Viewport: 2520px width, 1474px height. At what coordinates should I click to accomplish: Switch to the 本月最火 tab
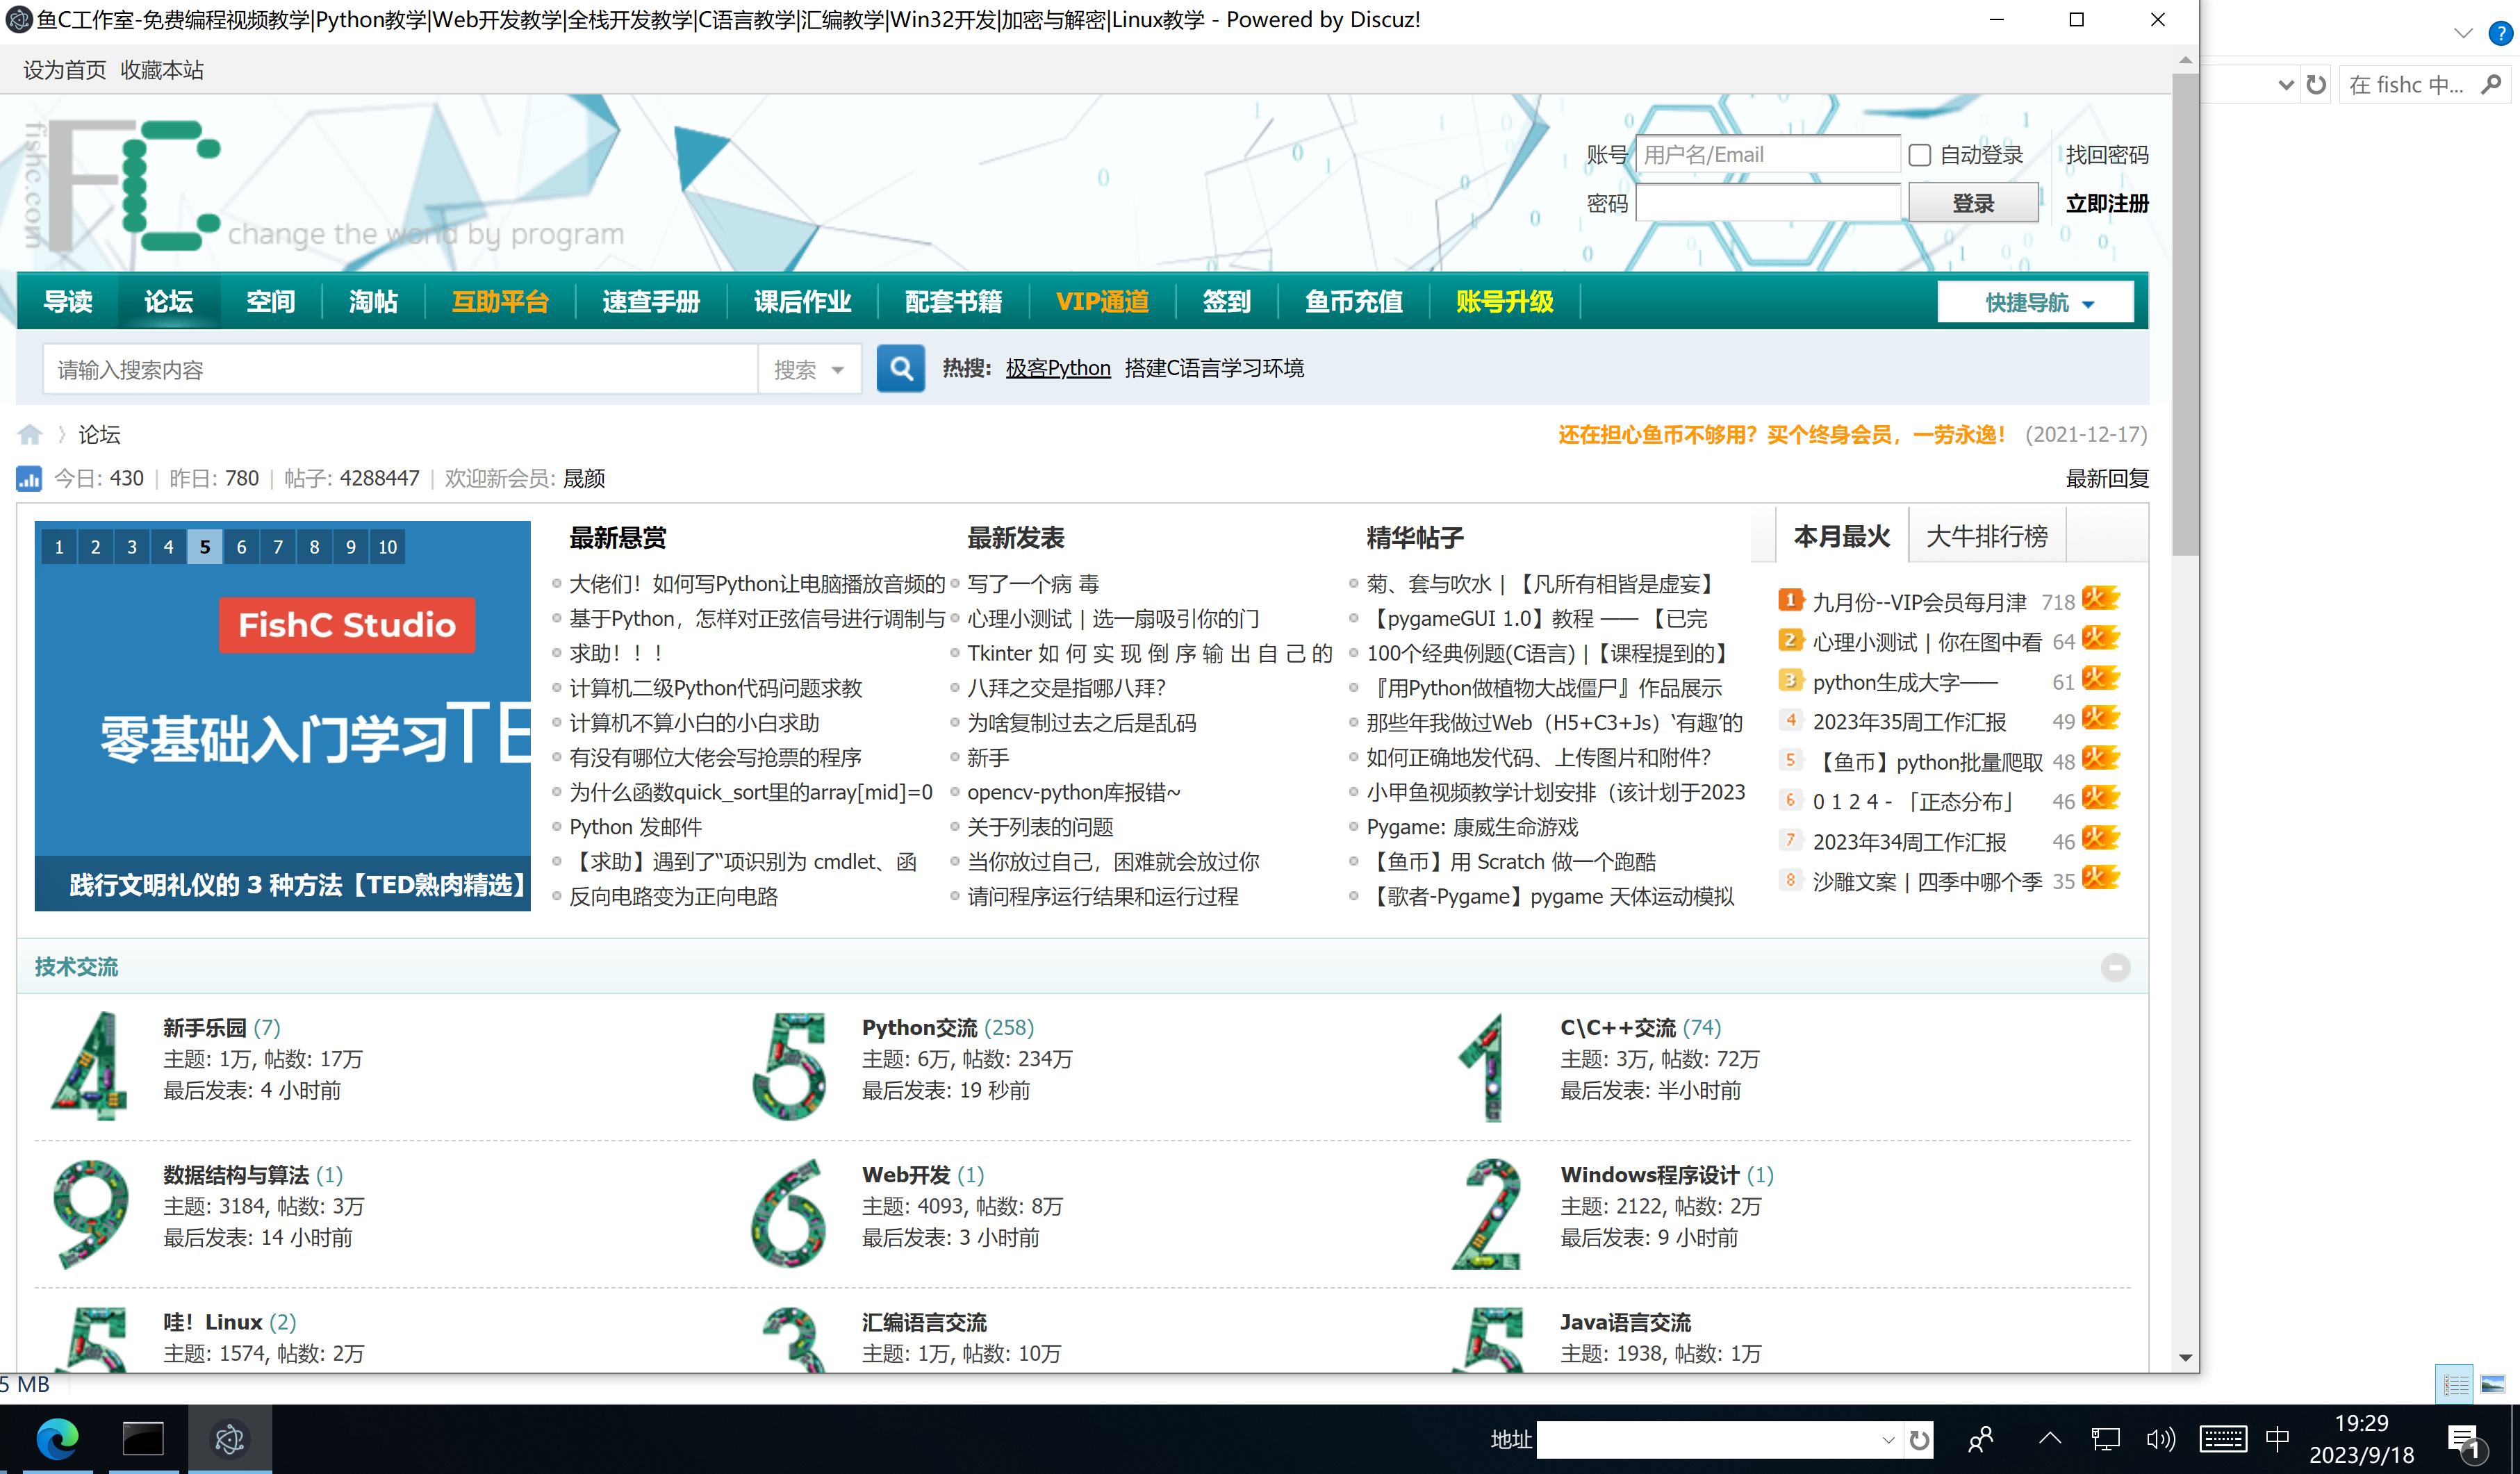click(1841, 537)
